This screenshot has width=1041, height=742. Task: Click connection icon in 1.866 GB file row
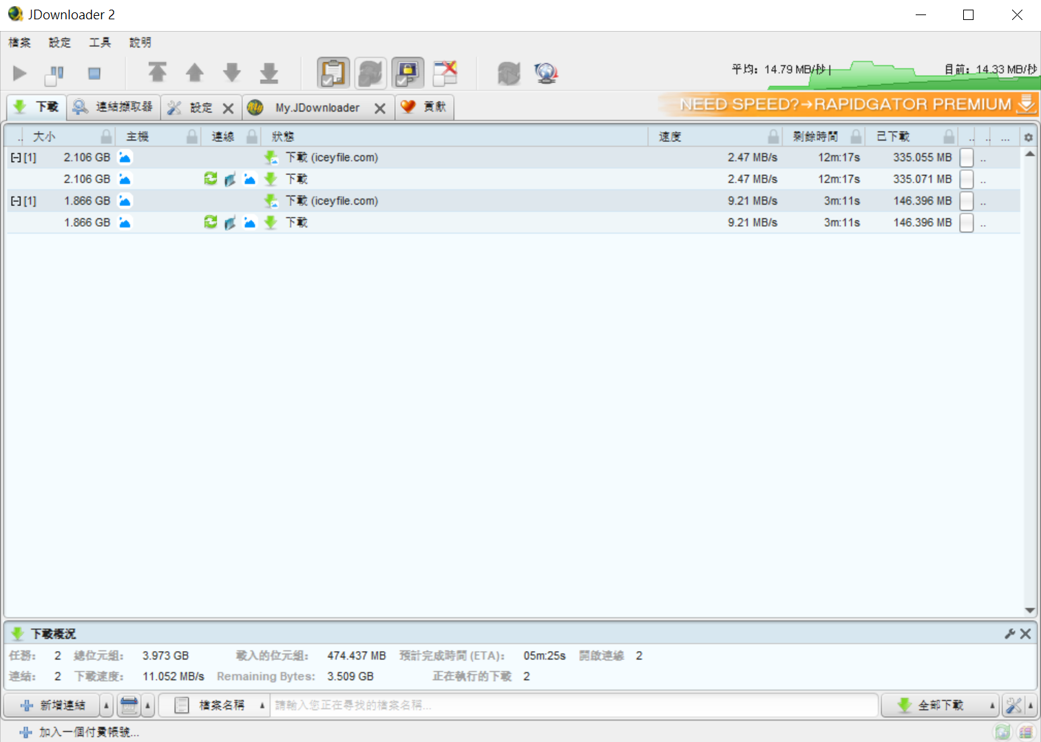point(230,223)
